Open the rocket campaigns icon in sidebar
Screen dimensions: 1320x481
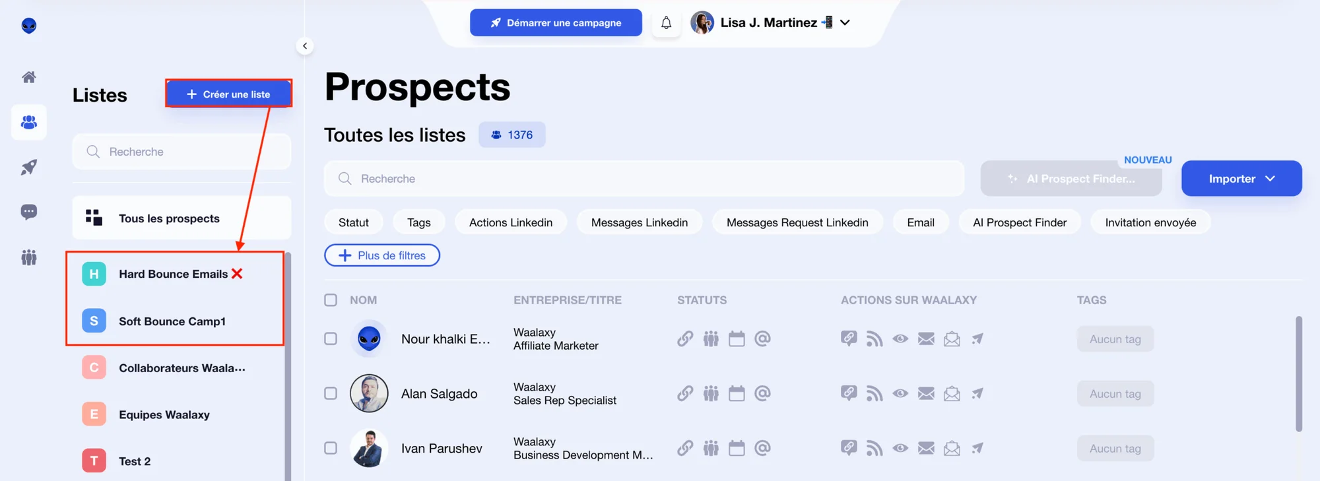[x=29, y=167]
